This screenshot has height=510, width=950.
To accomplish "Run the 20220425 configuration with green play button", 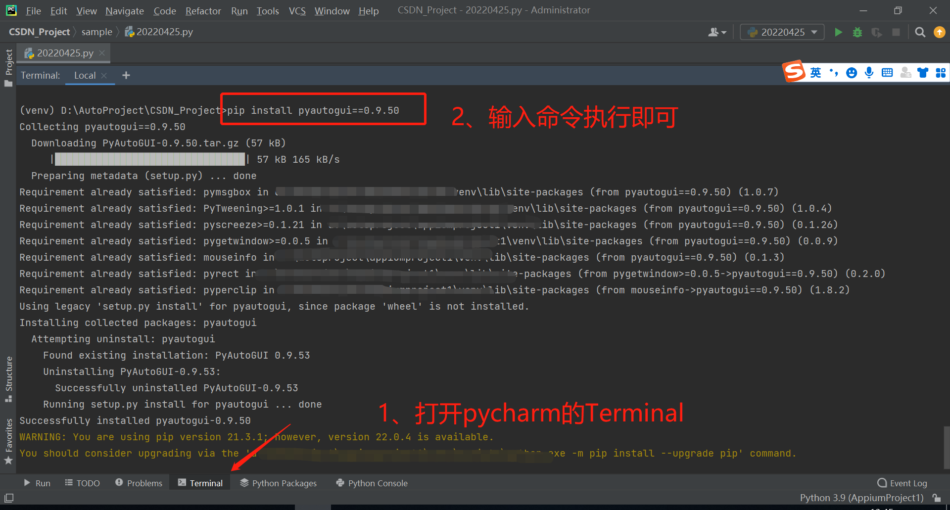I will 838,32.
